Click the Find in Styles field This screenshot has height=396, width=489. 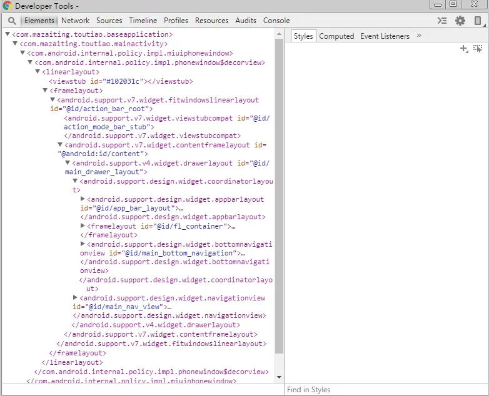(x=386, y=390)
